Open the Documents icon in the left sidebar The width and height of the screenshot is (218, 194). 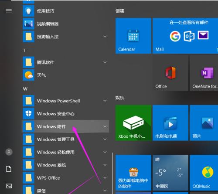(x=9, y=169)
